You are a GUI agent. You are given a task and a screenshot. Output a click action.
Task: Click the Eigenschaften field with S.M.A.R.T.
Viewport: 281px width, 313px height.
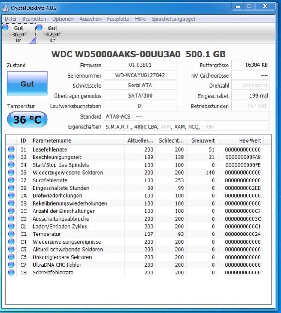click(186, 127)
